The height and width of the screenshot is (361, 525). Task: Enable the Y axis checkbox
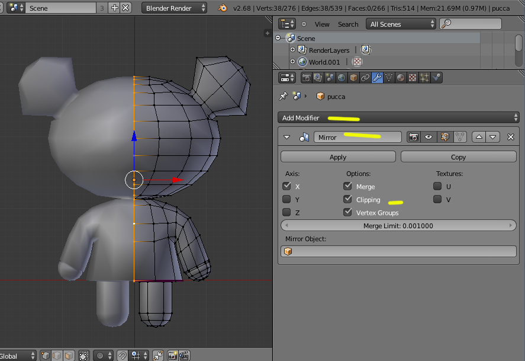click(287, 200)
